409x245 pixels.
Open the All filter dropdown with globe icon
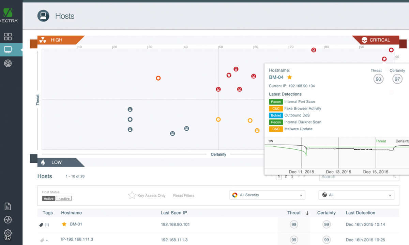click(356, 195)
